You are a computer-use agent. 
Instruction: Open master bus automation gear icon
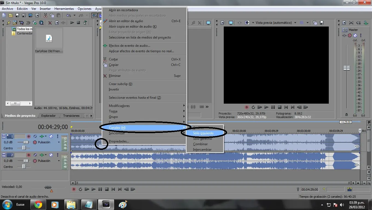(x=350, y=35)
